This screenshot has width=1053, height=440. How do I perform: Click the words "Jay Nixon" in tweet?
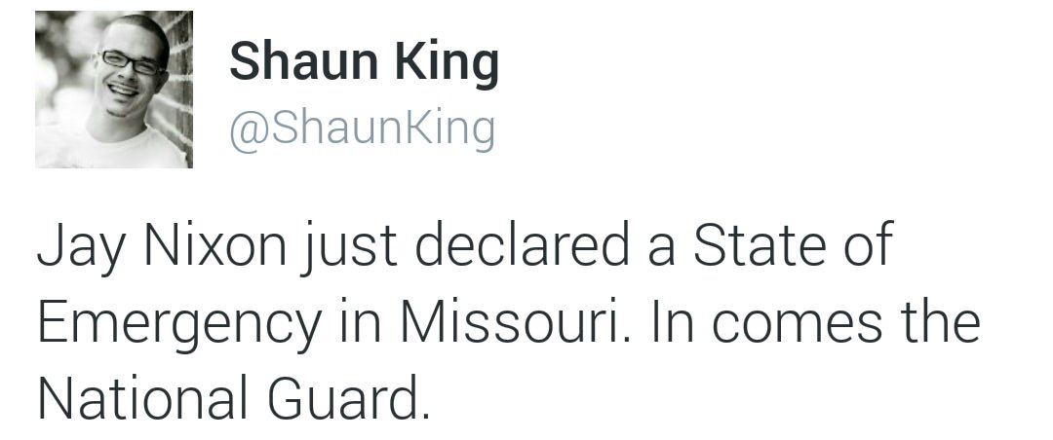(x=162, y=245)
